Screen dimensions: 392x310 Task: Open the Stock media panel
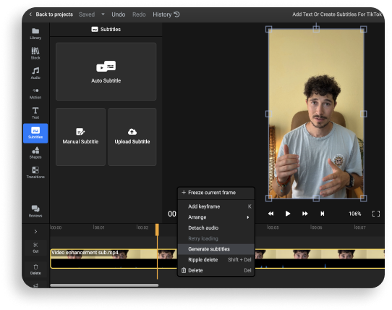tap(35, 54)
